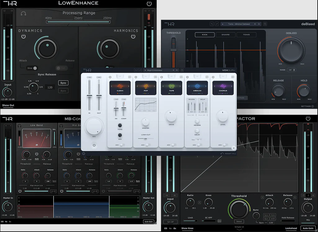Adjust the Processing Range slider bar
This screenshot has height=232, width=318.
coord(78,22)
